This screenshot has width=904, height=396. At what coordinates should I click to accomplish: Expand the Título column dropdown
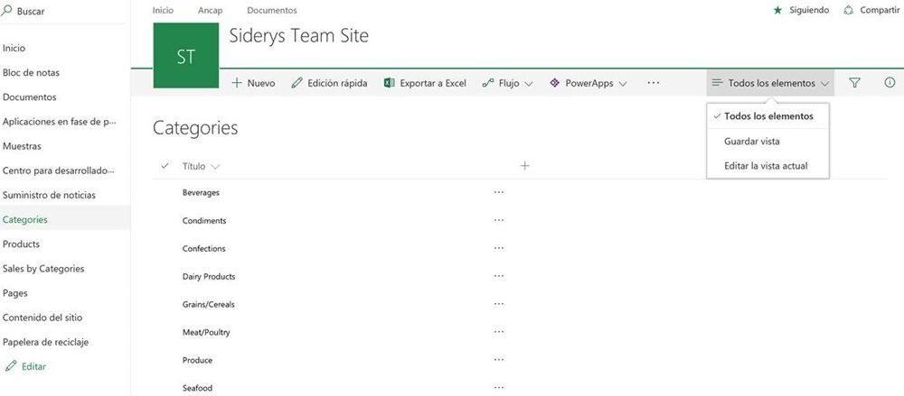pyautogui.click(x=215, y=167)
